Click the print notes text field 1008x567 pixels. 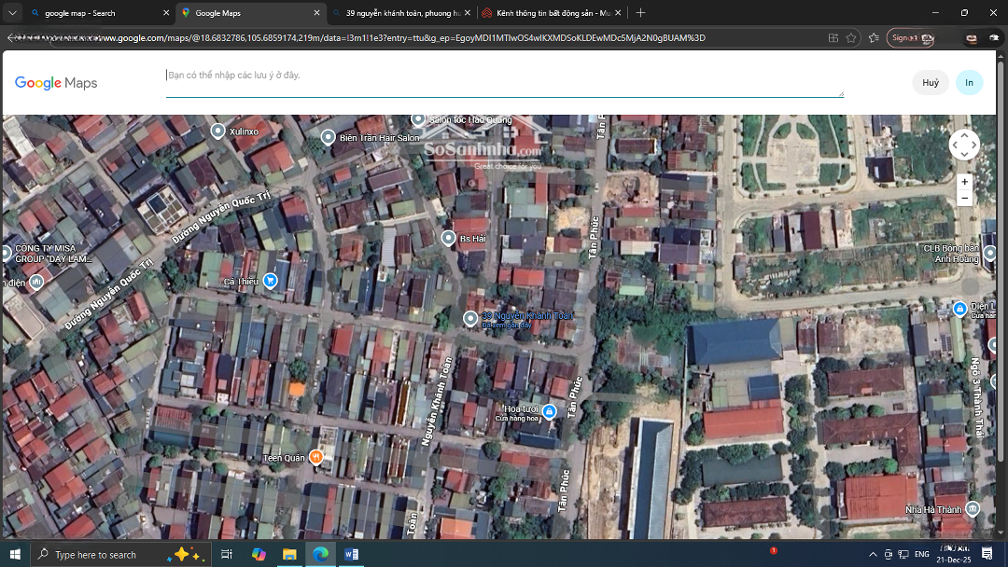point(504,81)
